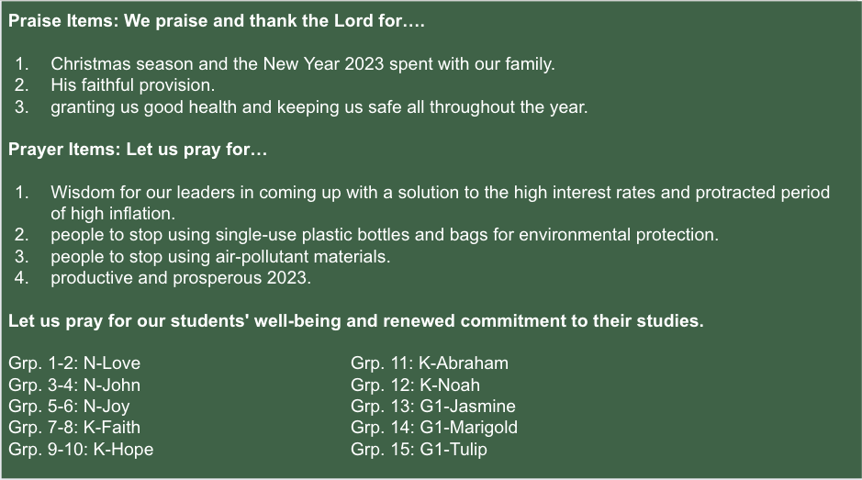Click 'Grp. 11: K-Abraham' entry

[430, 363]
